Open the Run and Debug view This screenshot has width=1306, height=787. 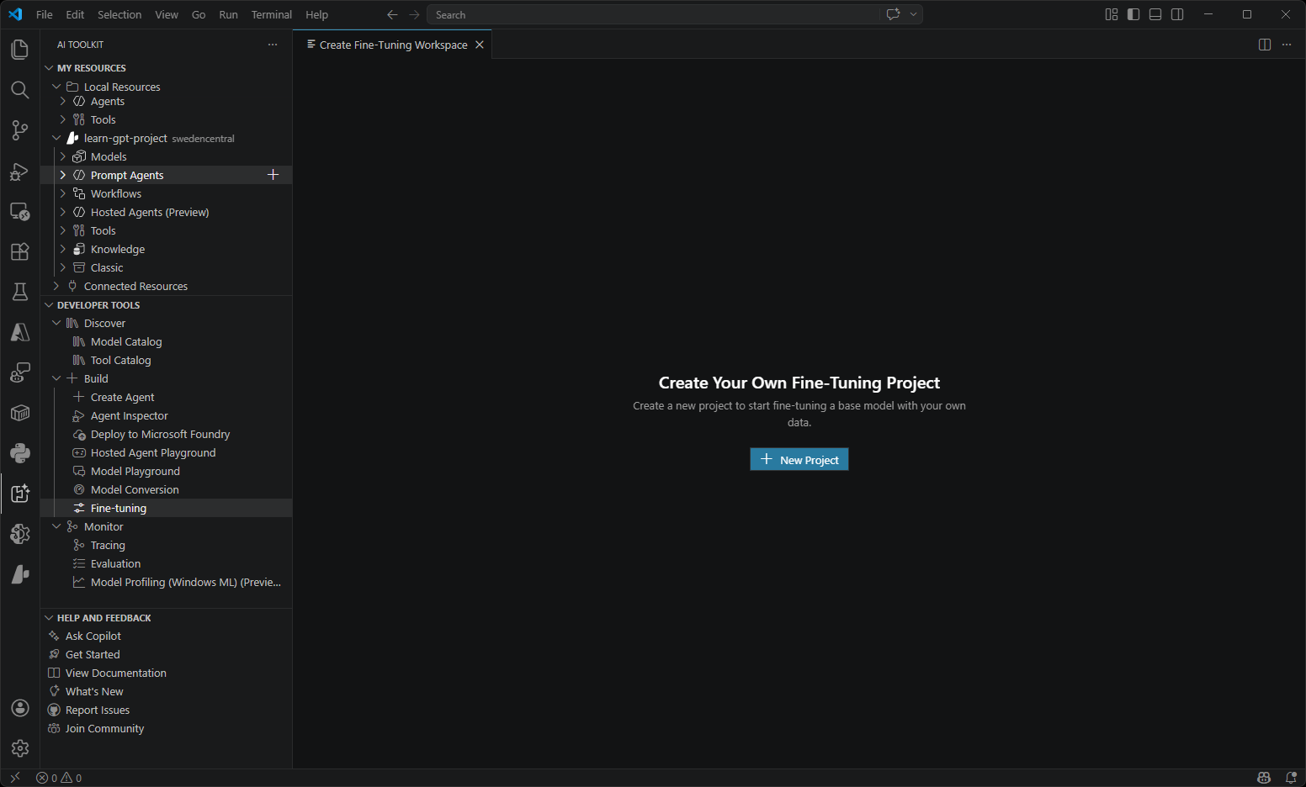pyautogui.click(x=20, y=171)
